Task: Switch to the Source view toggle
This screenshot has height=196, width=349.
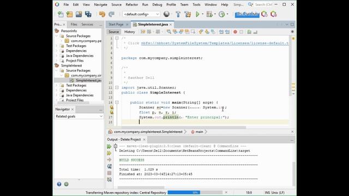Action: (x=113, y=32)
